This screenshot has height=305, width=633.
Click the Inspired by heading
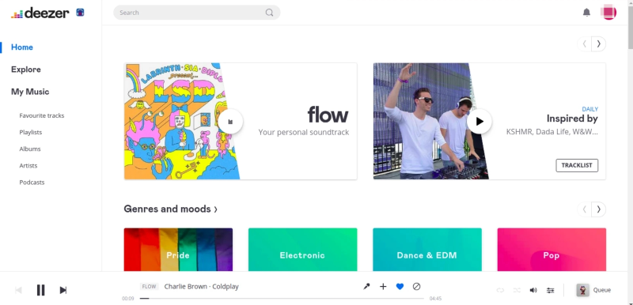pos(572,119)
